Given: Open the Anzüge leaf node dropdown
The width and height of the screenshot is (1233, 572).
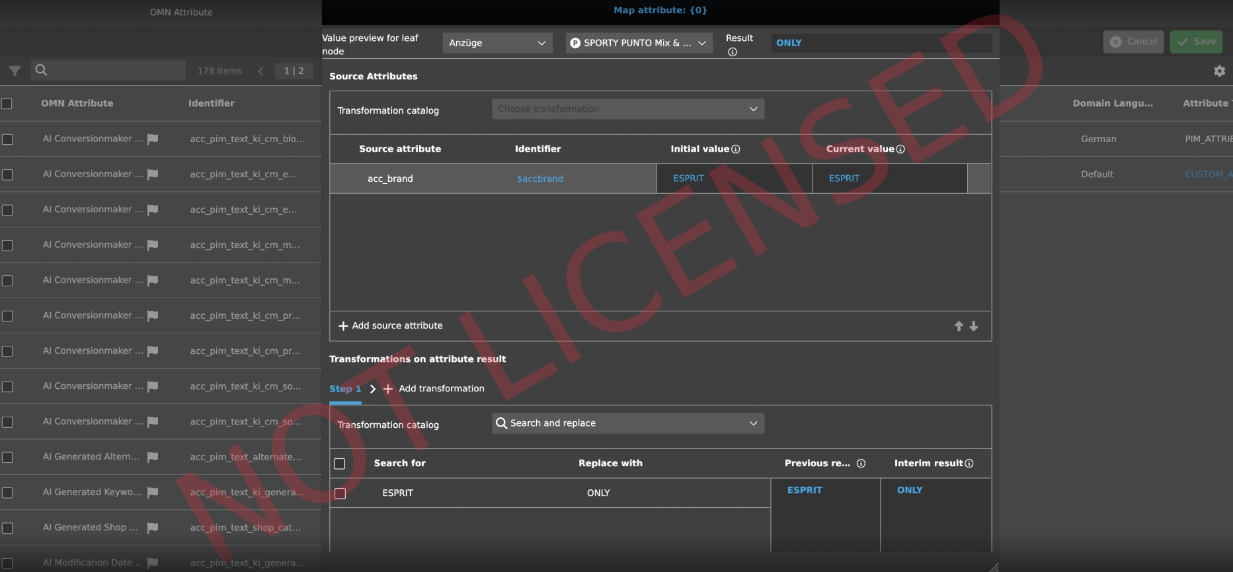Looking at the screenshot, I should click(497, 43).
